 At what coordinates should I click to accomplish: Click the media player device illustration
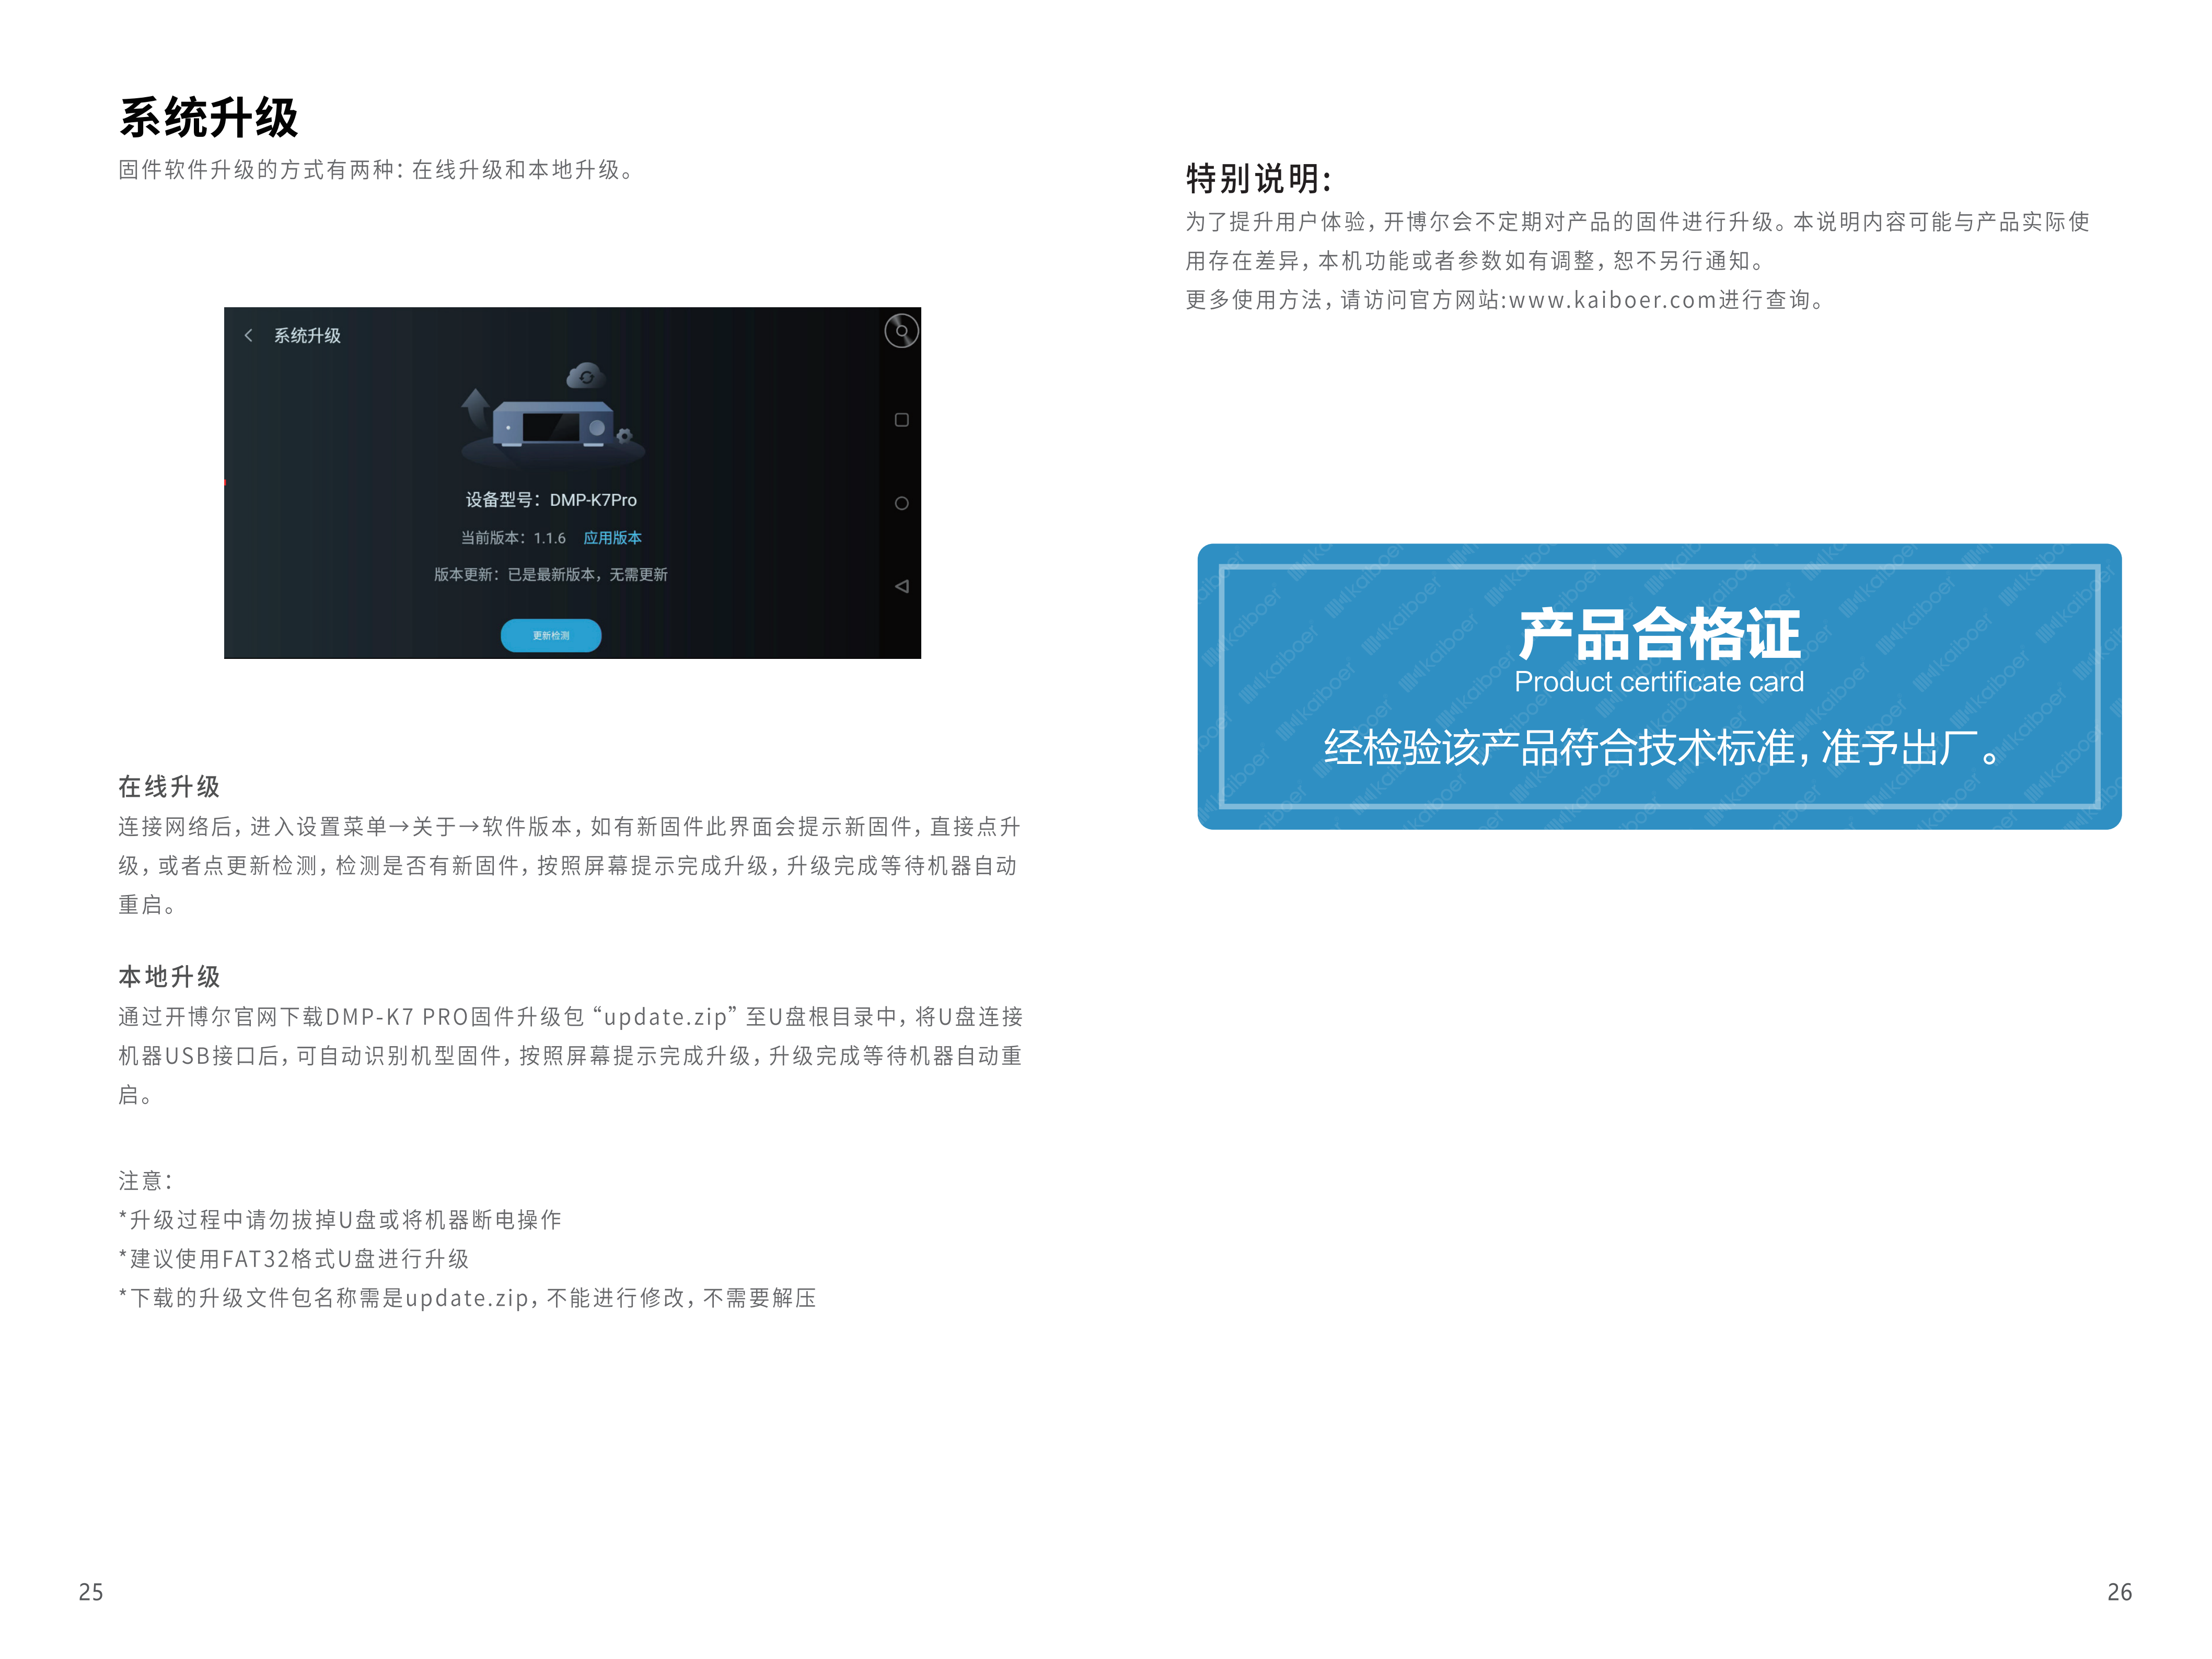click(x=553, y=425)
